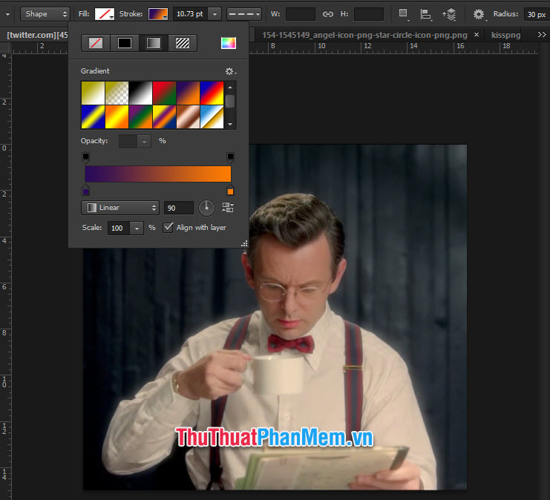
Task: Open Path arrangement icon
Action: 449,14
